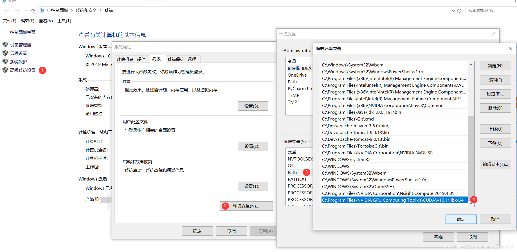Select TortoiseGit\bin path entry
This screenshot has height=252, width=517.
[395, 146]
